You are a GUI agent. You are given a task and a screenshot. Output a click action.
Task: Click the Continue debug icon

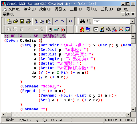29,29
